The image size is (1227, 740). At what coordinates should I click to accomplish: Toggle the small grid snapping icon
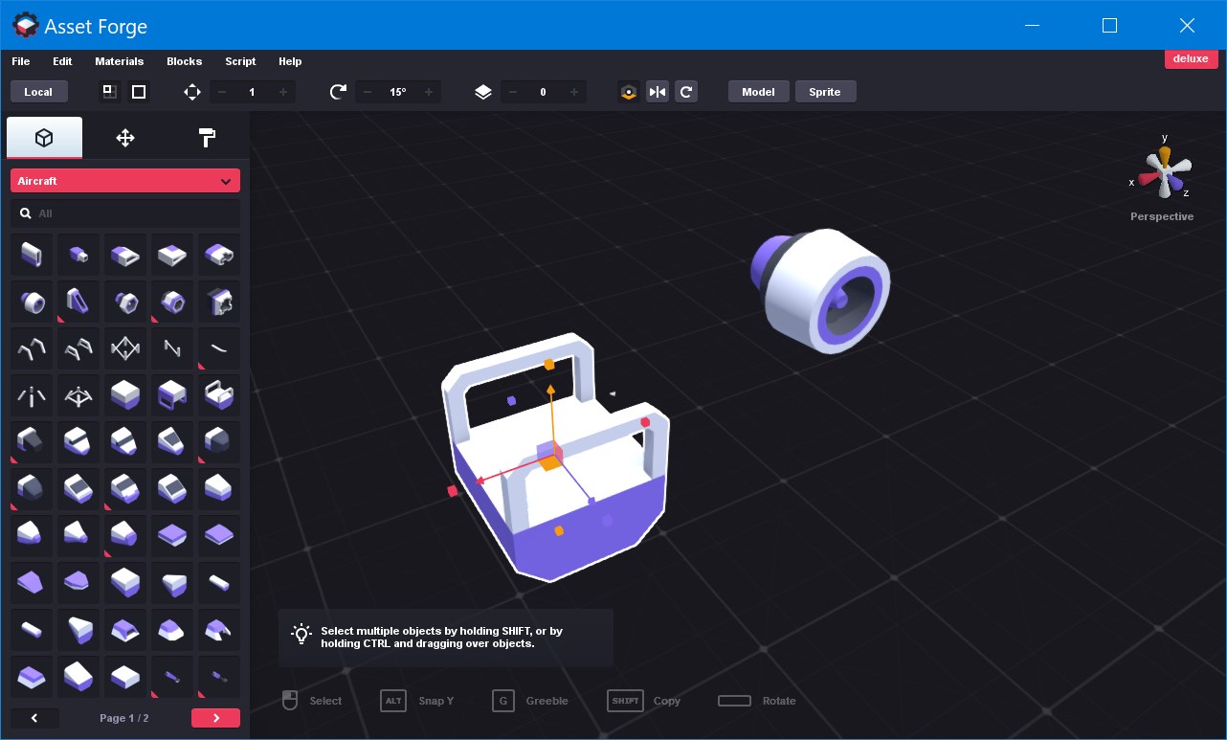coord(110,92)
